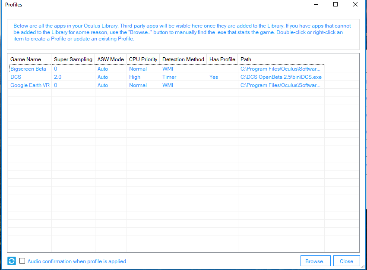Sort by Super Sampling column header
Viewport: 367px width, 270px height.
click(x=73, y=59)
